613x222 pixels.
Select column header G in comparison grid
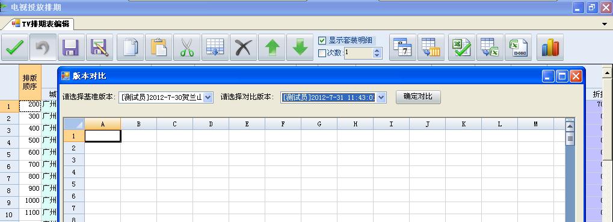click(319, 124)
